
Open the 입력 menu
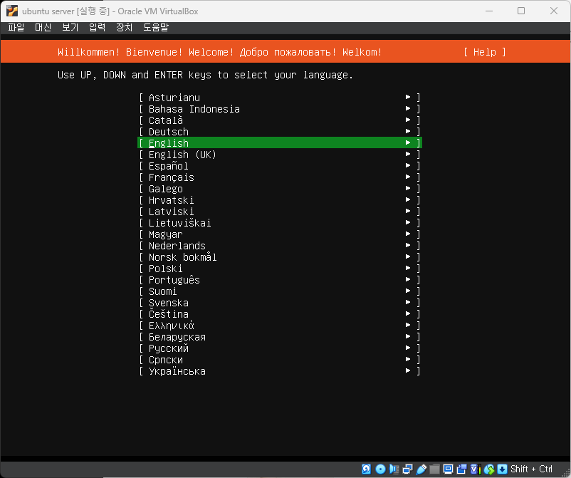coord(98,27)
